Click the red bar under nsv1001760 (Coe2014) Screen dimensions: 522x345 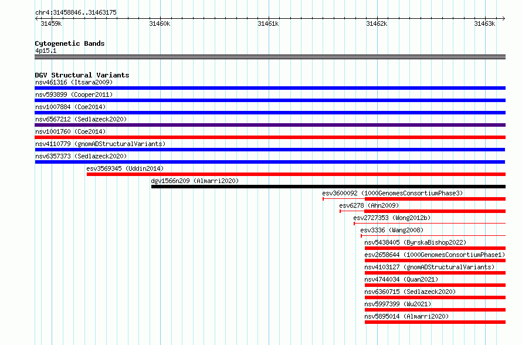(270, 137)
